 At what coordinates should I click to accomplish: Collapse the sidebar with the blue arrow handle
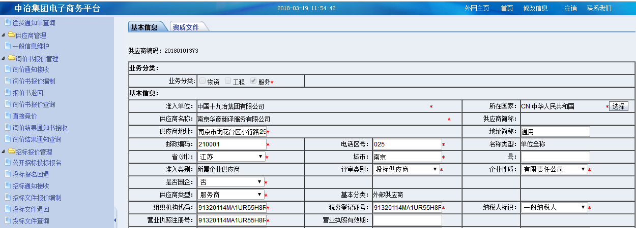point(115,220)
